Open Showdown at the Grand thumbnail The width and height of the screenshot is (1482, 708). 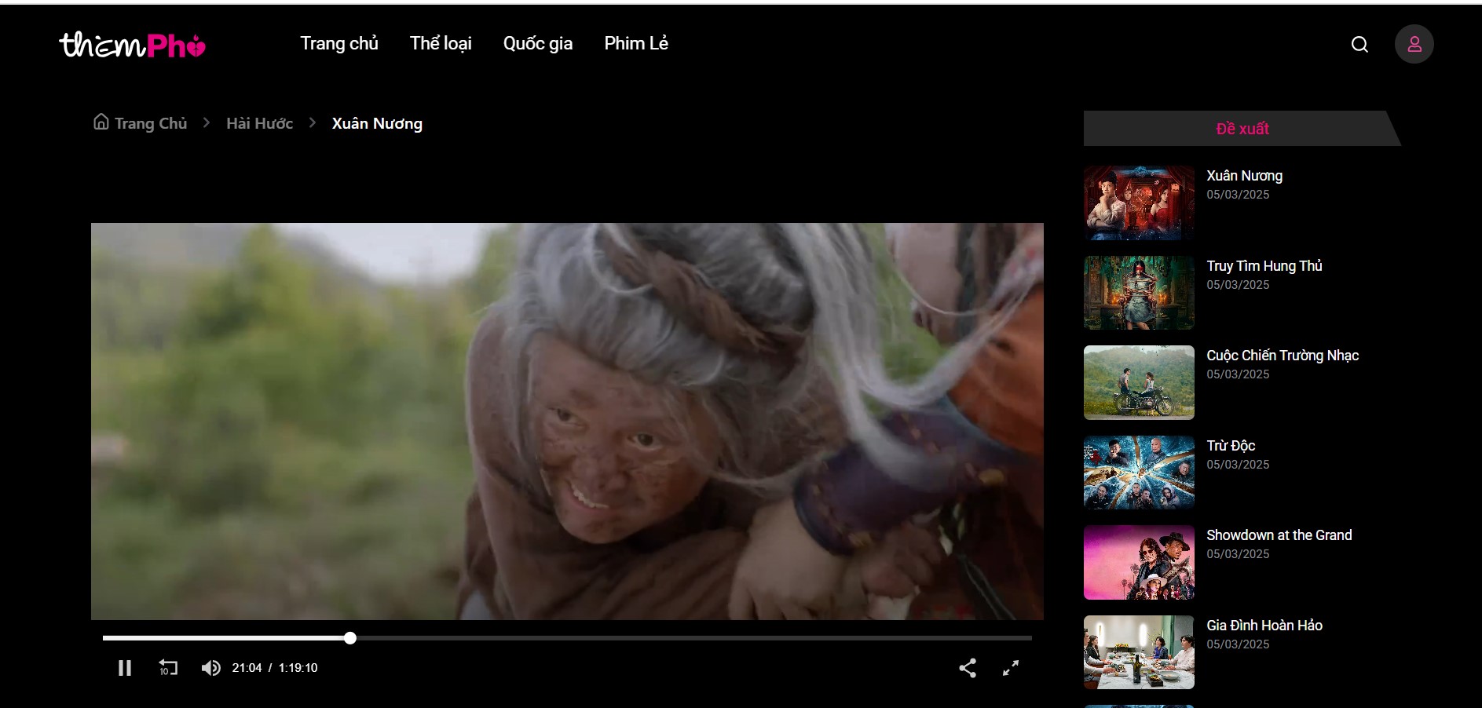click(x=1139, y=563)
